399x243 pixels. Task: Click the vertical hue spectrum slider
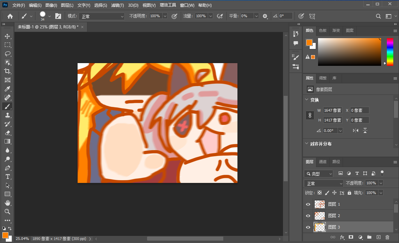click(x=390, y=52)
